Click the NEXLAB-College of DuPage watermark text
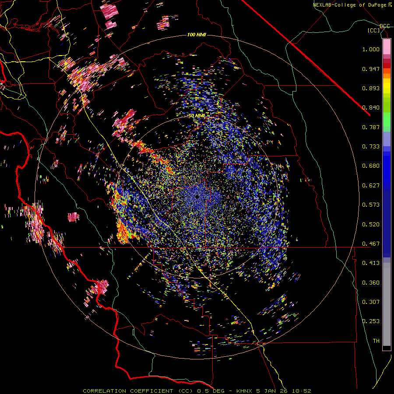 [352, 5]
